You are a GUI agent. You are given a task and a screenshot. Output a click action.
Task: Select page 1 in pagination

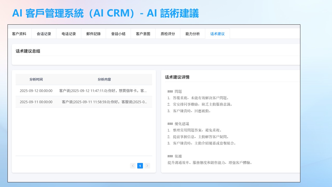click(x=140, y=166)
